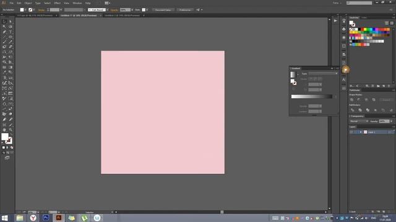Switch Swatches to list view

[386, 23]
